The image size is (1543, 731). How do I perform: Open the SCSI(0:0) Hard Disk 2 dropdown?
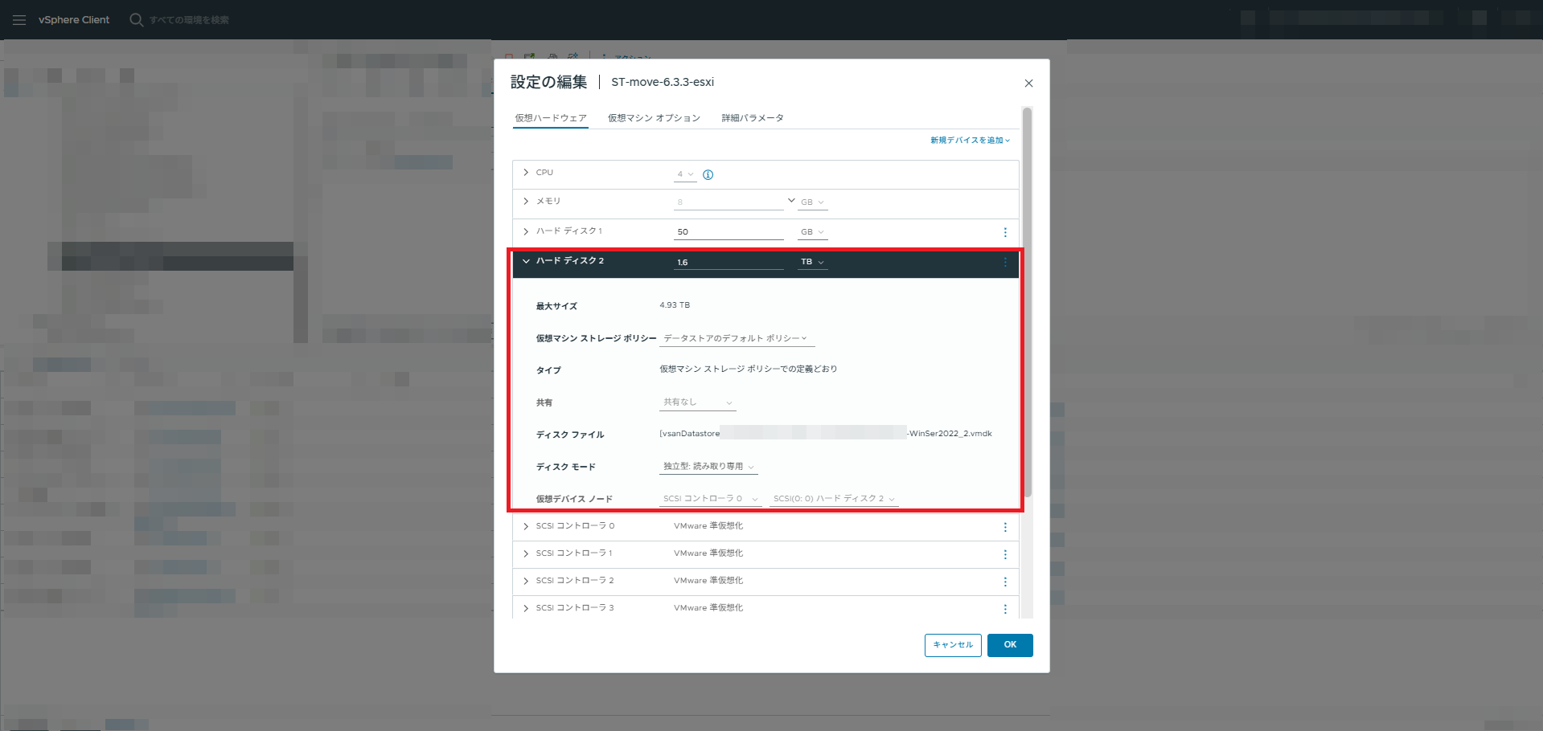point(834,499)
